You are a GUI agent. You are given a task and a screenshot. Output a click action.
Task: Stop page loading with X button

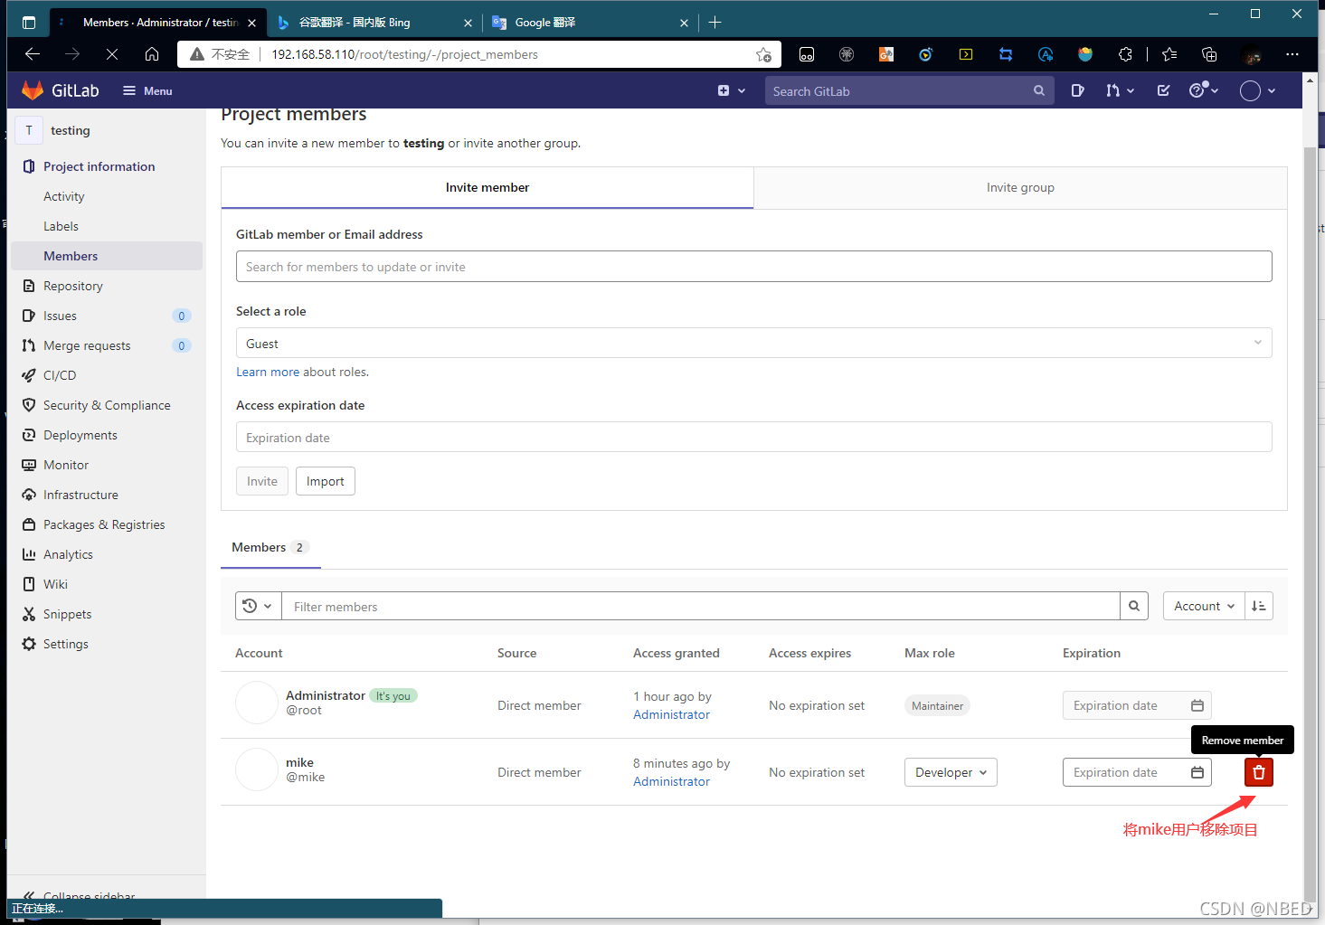(112, 54)
